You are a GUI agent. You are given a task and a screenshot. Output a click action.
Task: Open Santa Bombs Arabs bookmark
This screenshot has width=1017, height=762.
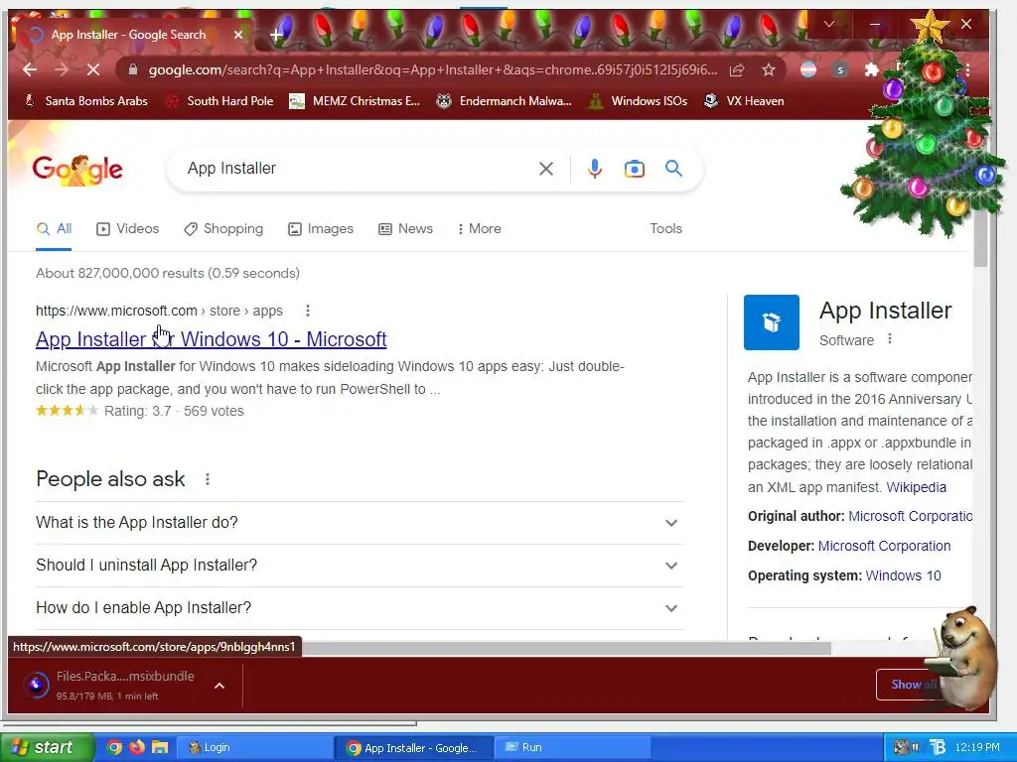pyautogui.click(x=85, y=101)
